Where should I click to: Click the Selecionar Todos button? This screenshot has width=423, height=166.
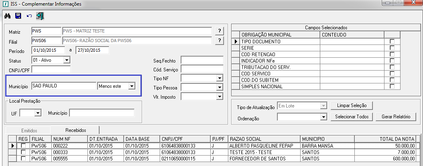pyautogui.click(x=352, y=117)
